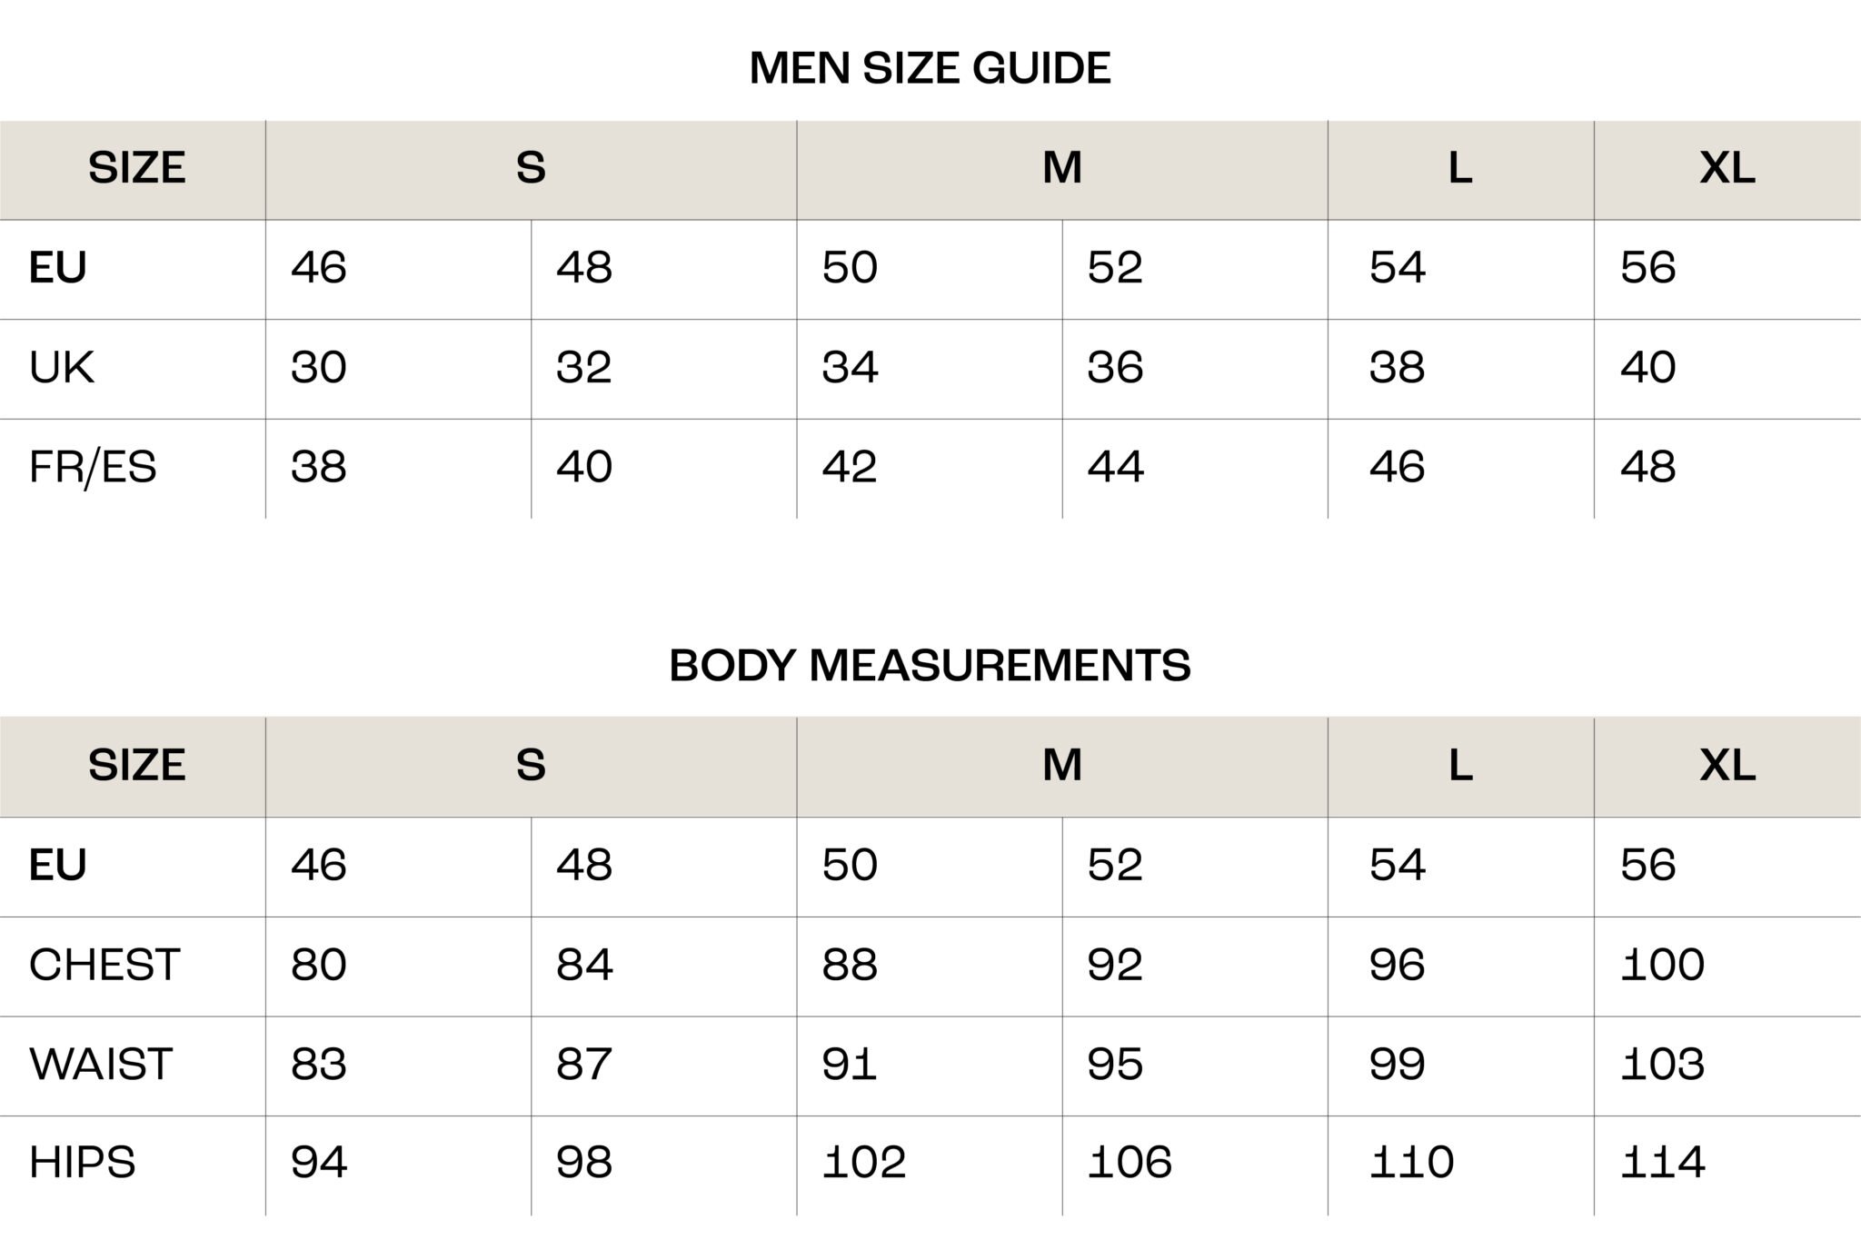The image size is (1861, 1259).
Task: Select the UK row label
Action: 61,368
